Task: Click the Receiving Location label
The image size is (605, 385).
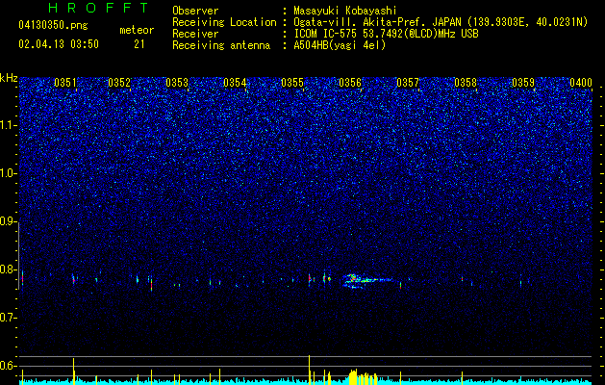Action: pos(224,22)
